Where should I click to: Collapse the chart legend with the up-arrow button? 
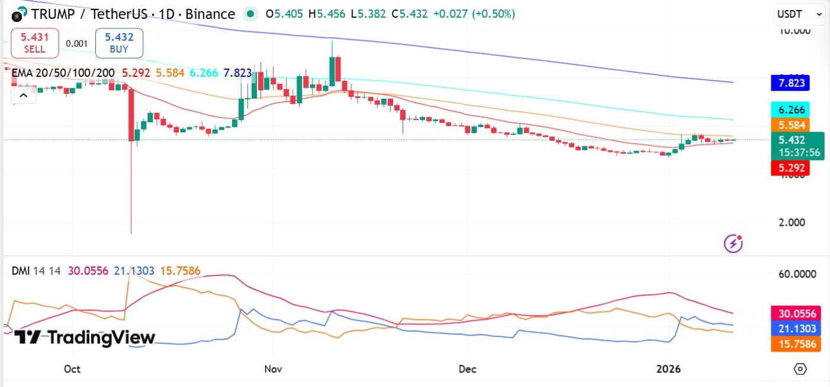23,95
